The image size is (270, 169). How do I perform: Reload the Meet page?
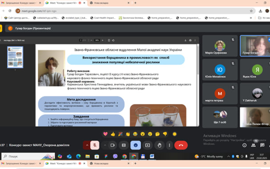coord(10,11)
